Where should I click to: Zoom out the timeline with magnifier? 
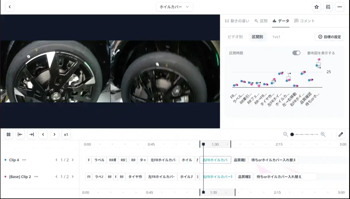pos(286,134)
